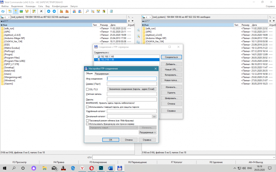Click 'F8 Удаление' function button
Viewport: 276px width, 172px height.
tap(216, 162)
